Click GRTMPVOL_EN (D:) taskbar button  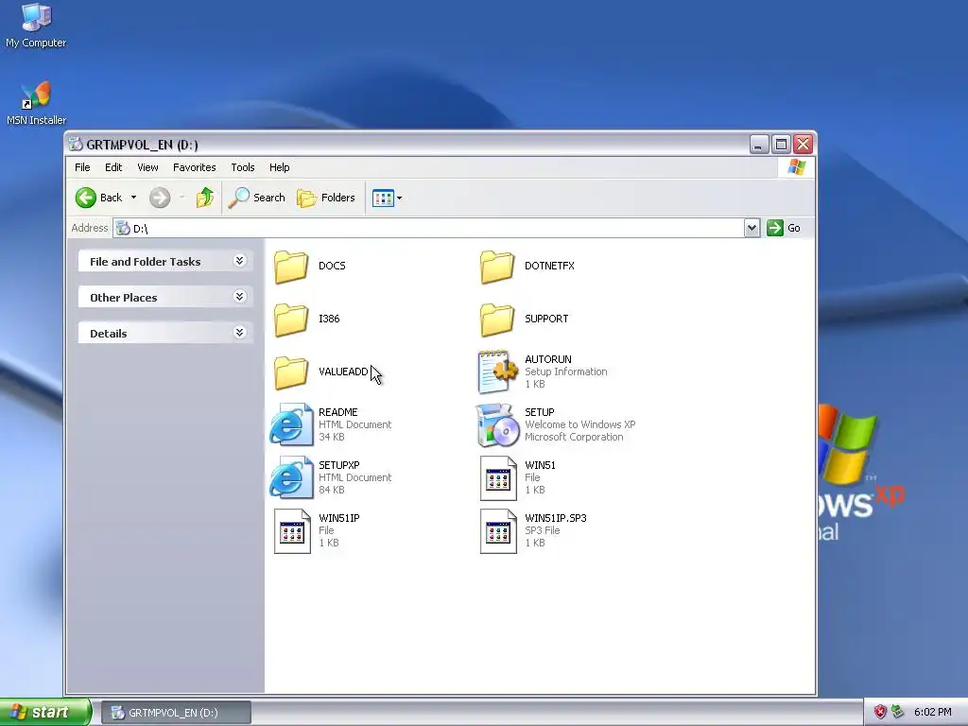coord(176,713)
